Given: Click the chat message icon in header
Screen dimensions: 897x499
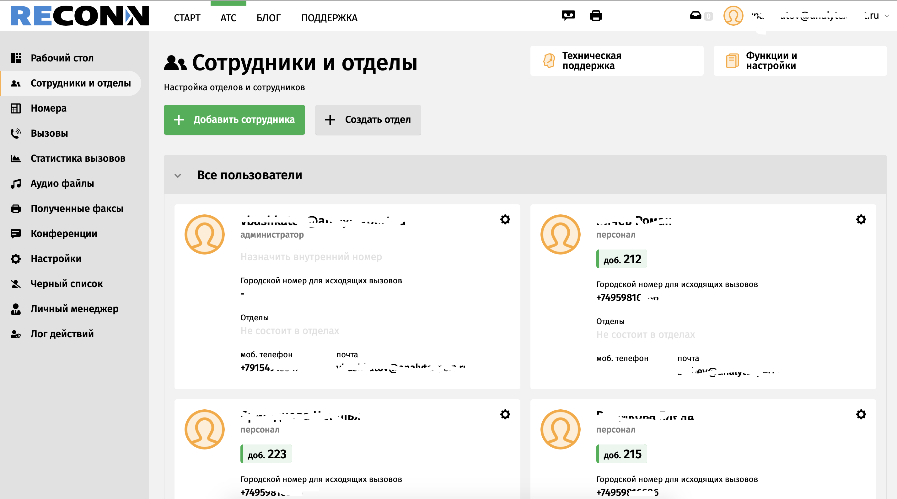Looking at the screenshot, I should tap(568, 16).
